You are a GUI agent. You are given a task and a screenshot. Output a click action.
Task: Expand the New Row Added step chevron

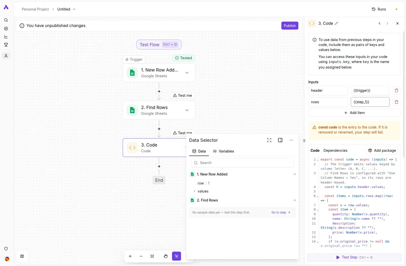click(187, 73)
